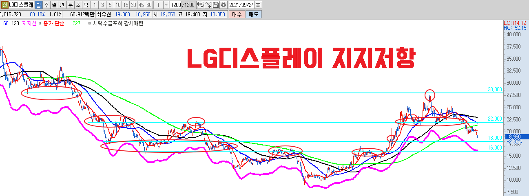Click the 19,000 best ask price
The width and height of the screenshot is (529, 196).
123,14
